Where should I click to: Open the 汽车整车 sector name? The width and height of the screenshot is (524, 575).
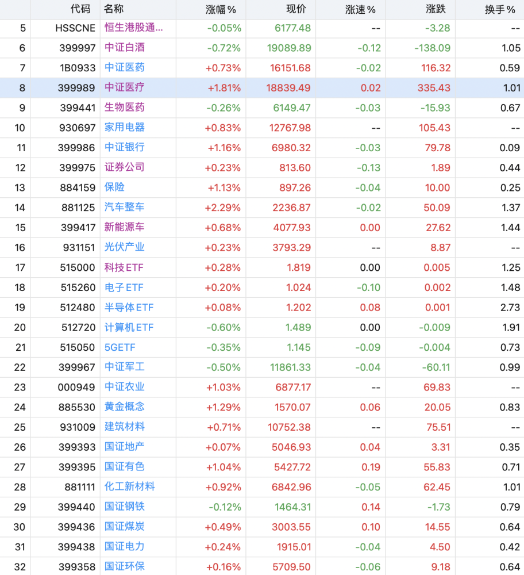pyautogui.click(x=125, y=208)
